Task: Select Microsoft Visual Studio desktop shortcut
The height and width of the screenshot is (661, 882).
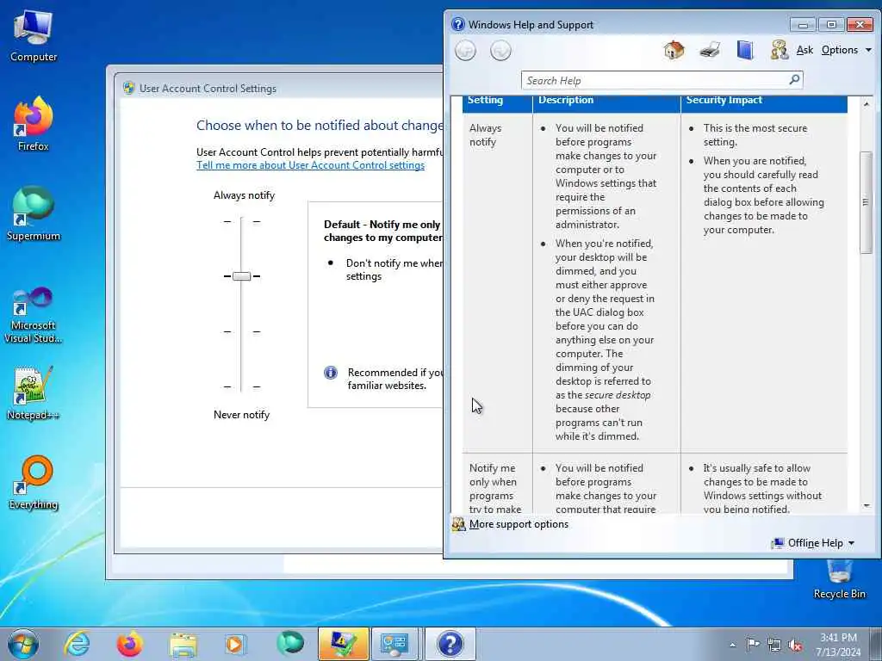Action: (34, 315)
